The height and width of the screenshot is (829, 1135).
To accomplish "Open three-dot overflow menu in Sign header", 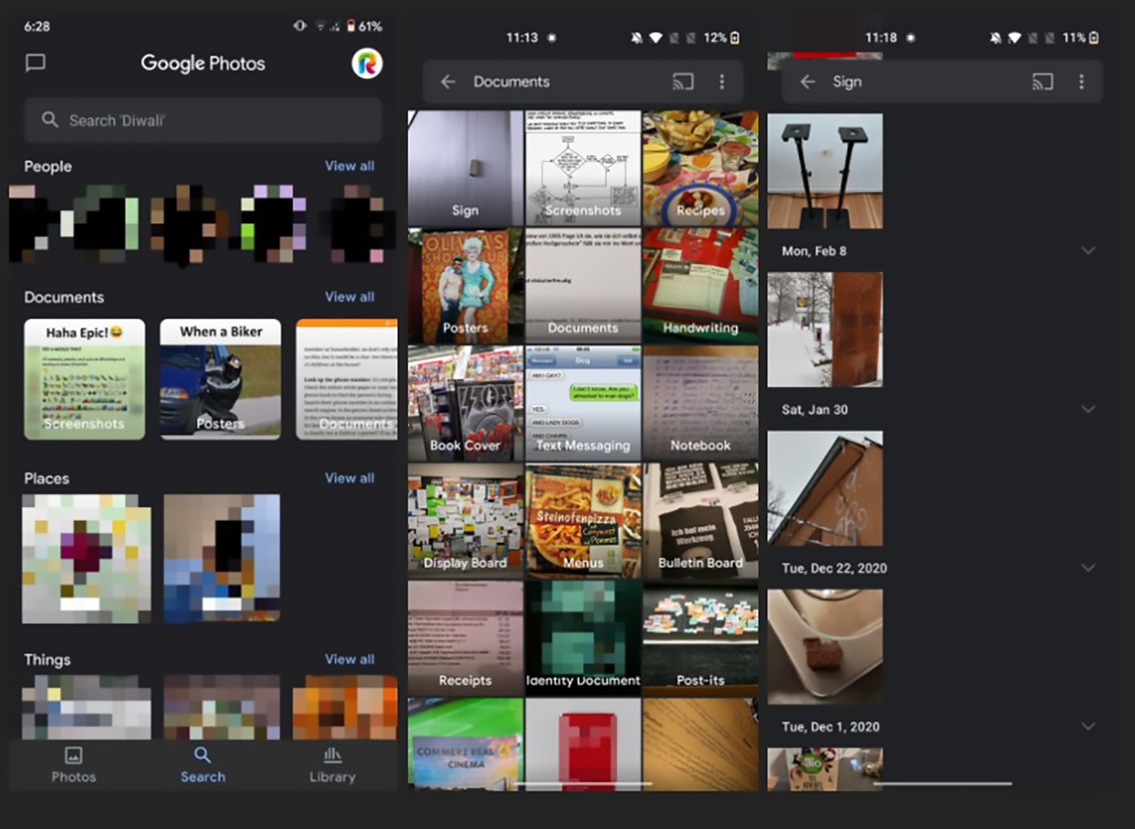I will coord(1081,82).
